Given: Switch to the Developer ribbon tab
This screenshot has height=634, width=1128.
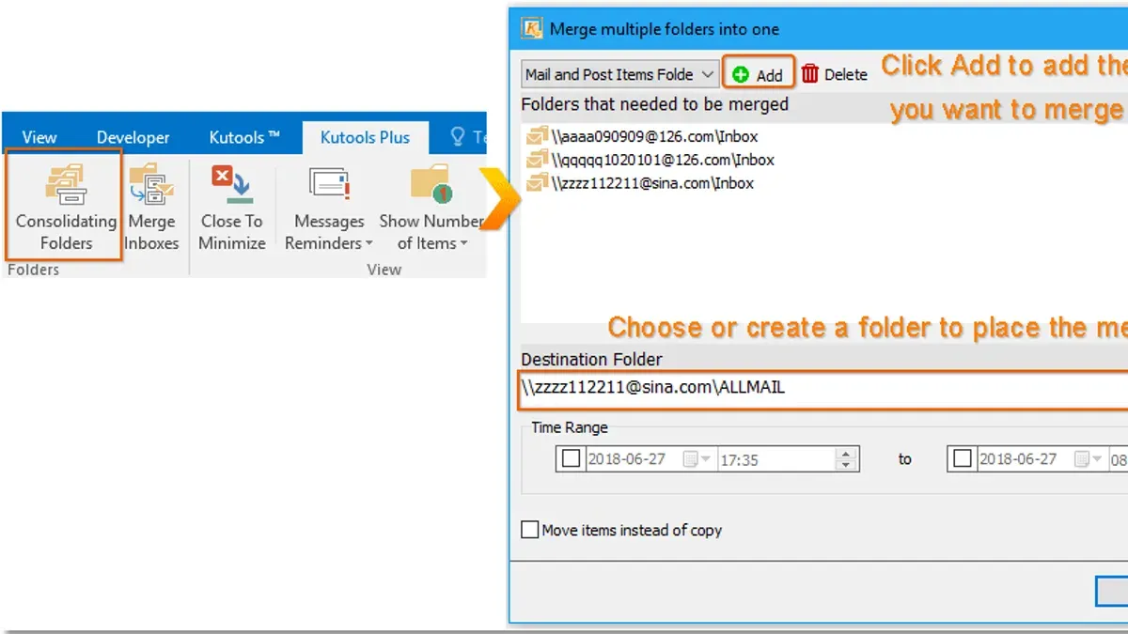Looking at the screenshot, I should click(133, 137).
